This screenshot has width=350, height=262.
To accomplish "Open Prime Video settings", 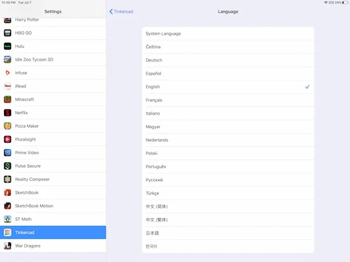I will click(52, 153).
